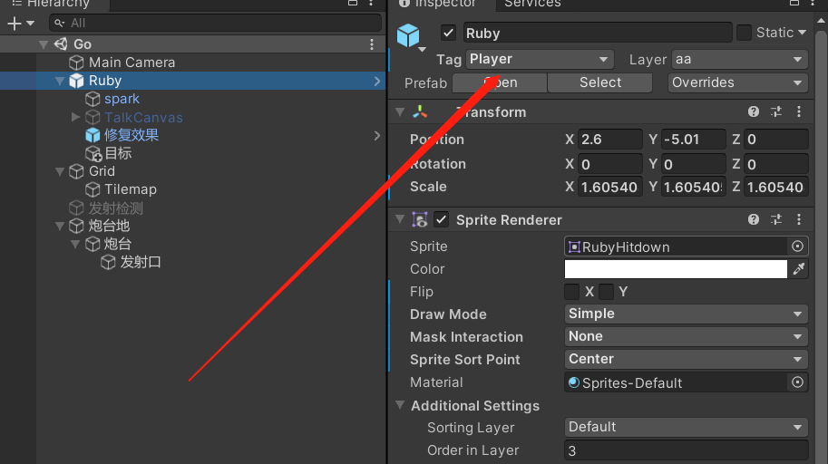Collapse the Grid tree item
This screenshot has height=464, width=828.
[60, 171]
